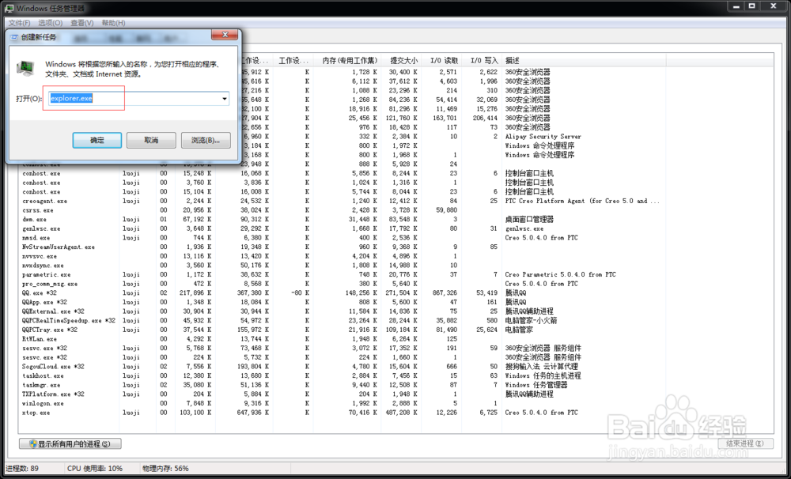The image size is (791, 479).
Task: Click the 电脑管家-小火箭 description
Action: pos(532,321)
